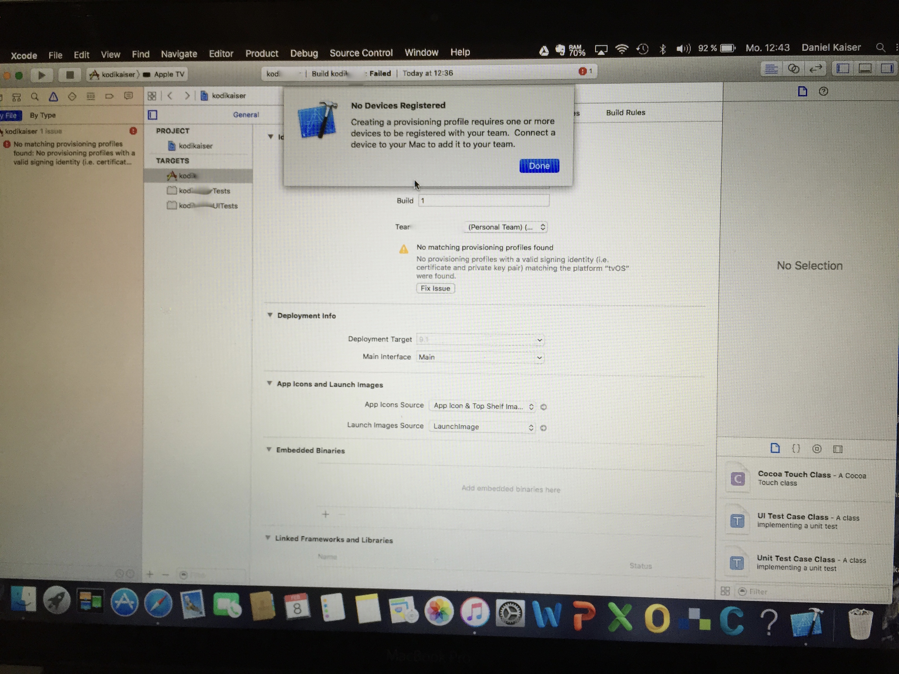Show the code snippet library braces icon

pos(796,449)
